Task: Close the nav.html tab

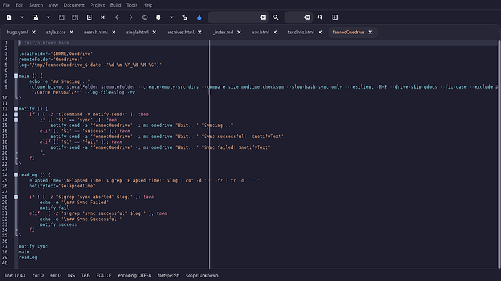Action: click(x=275, y=32)
